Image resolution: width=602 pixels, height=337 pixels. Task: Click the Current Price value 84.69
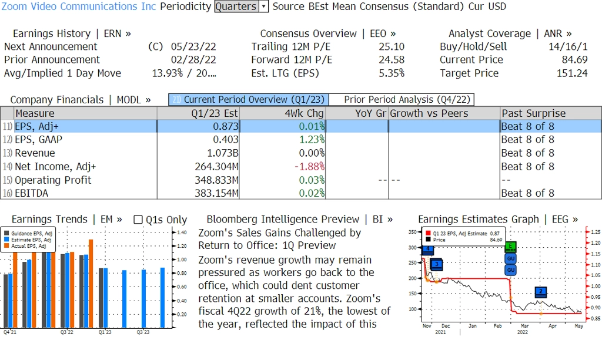click(x=575, y=60)
